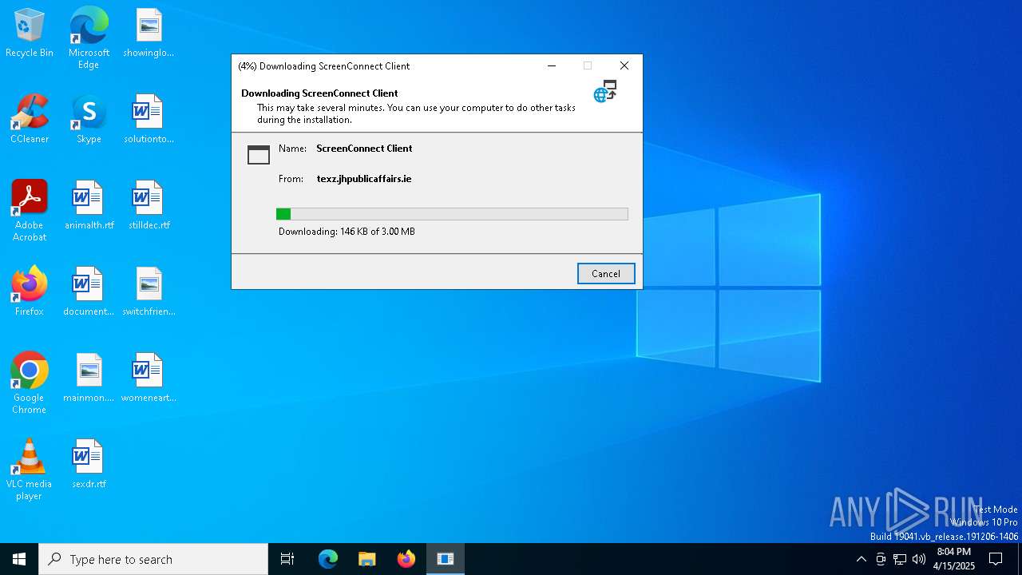Select the womeneart... Word document
This screenshot has height=575, width=1022.
pyautogui.click(x=149, y=379)
